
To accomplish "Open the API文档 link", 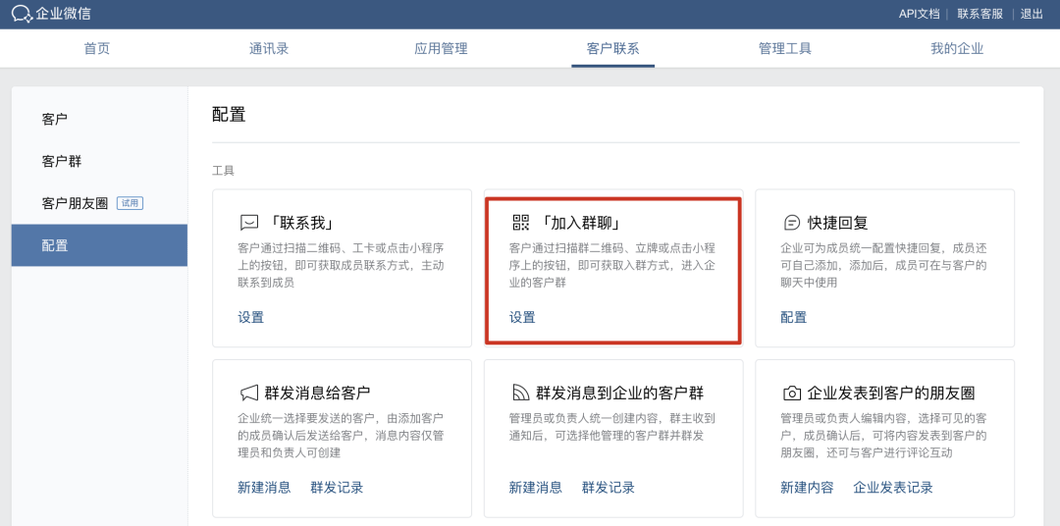I will 919,14.
